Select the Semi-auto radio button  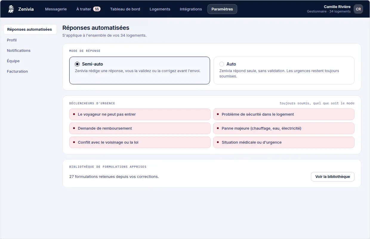coord(77,64)
